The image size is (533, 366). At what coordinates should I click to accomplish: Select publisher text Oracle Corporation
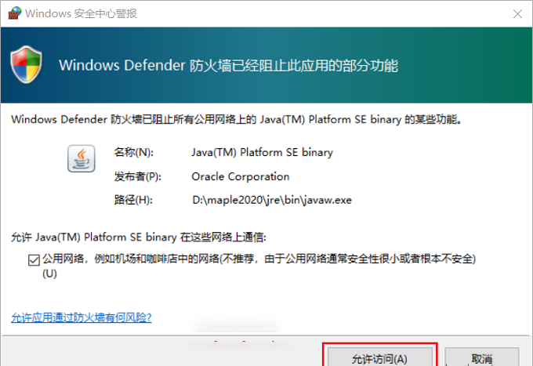pos(241,176)
